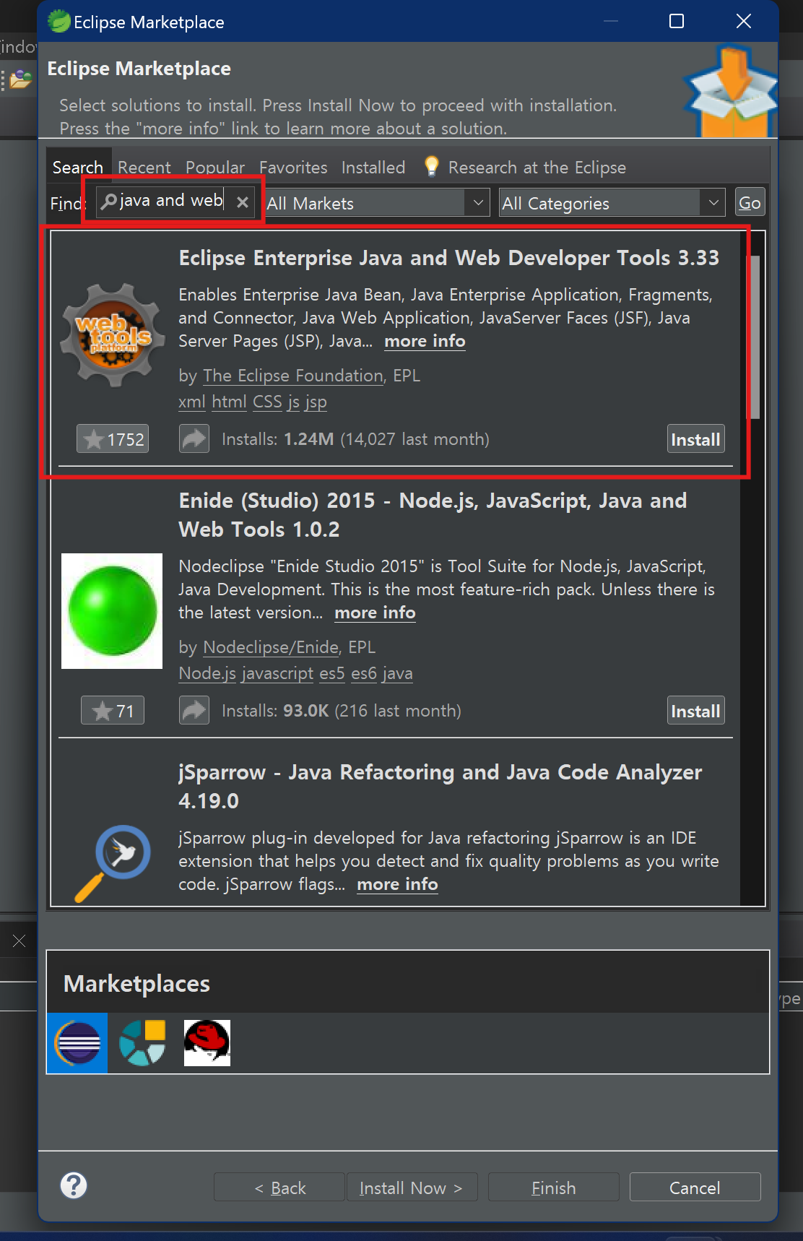Switch to the Recent tab

[144, 168]
